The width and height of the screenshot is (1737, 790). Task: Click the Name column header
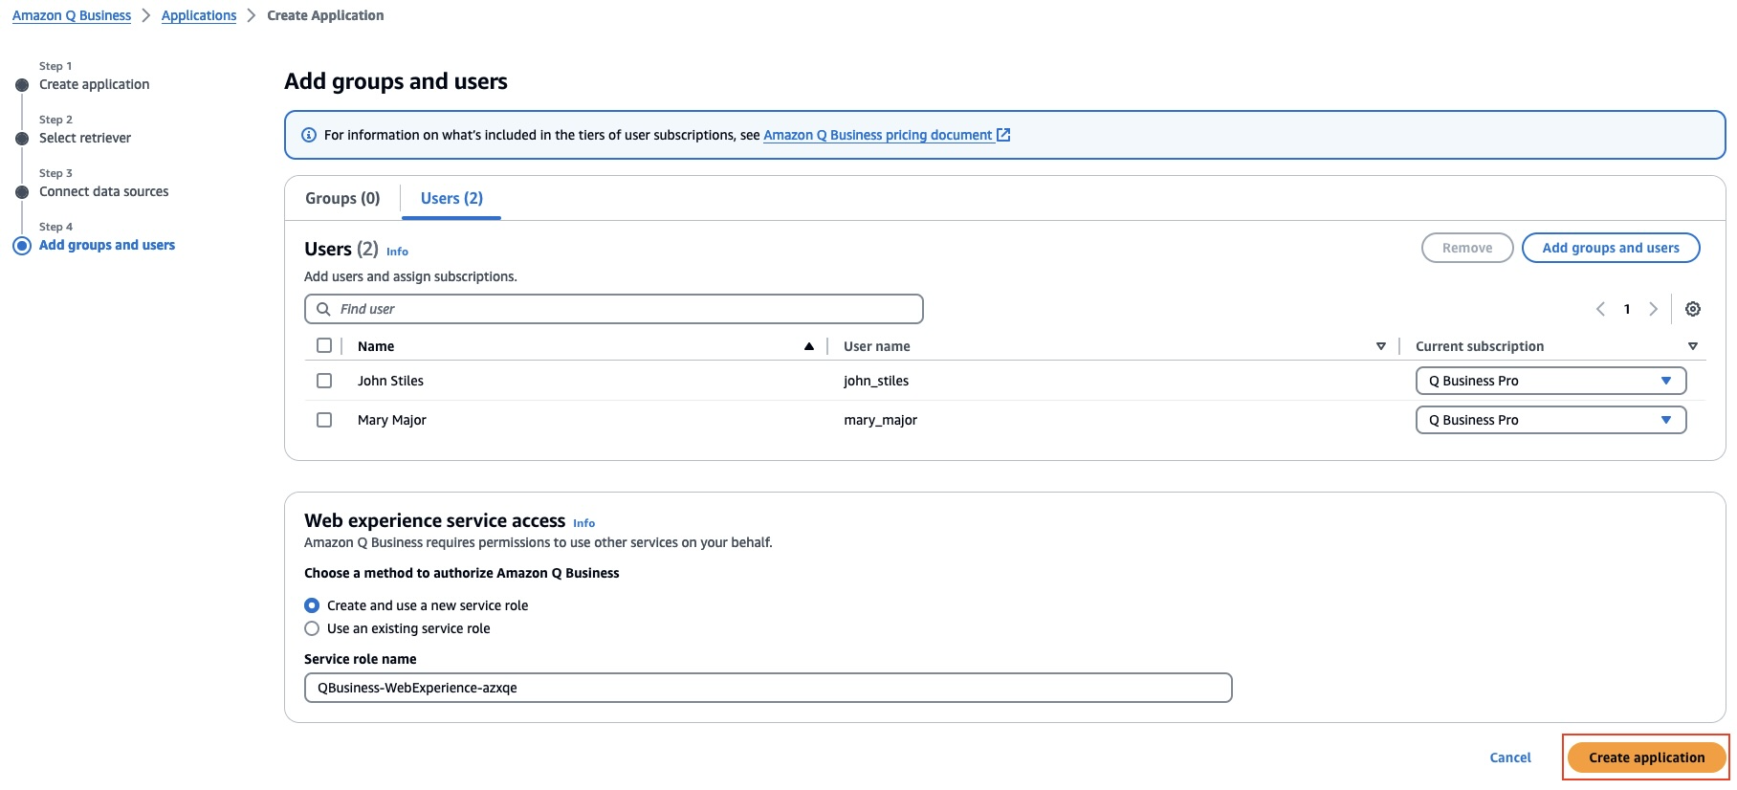click(x=376, y=346)
